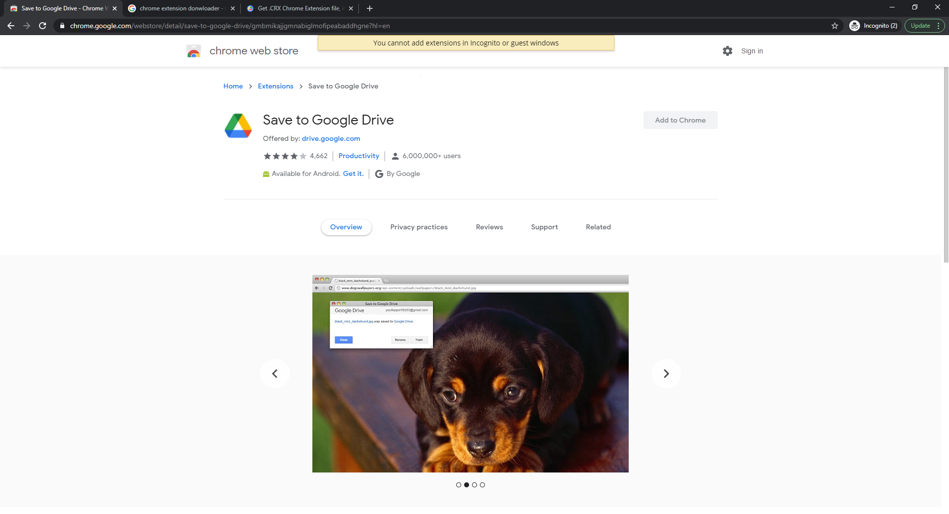Viewport: 949px width, 514px height.
Task: Go to the Extensions breadcrumb
Action: click(275, 86)
